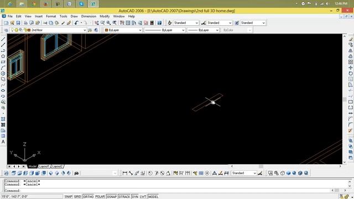Toggle OTRACK in status bar

(x=124, y=197)
